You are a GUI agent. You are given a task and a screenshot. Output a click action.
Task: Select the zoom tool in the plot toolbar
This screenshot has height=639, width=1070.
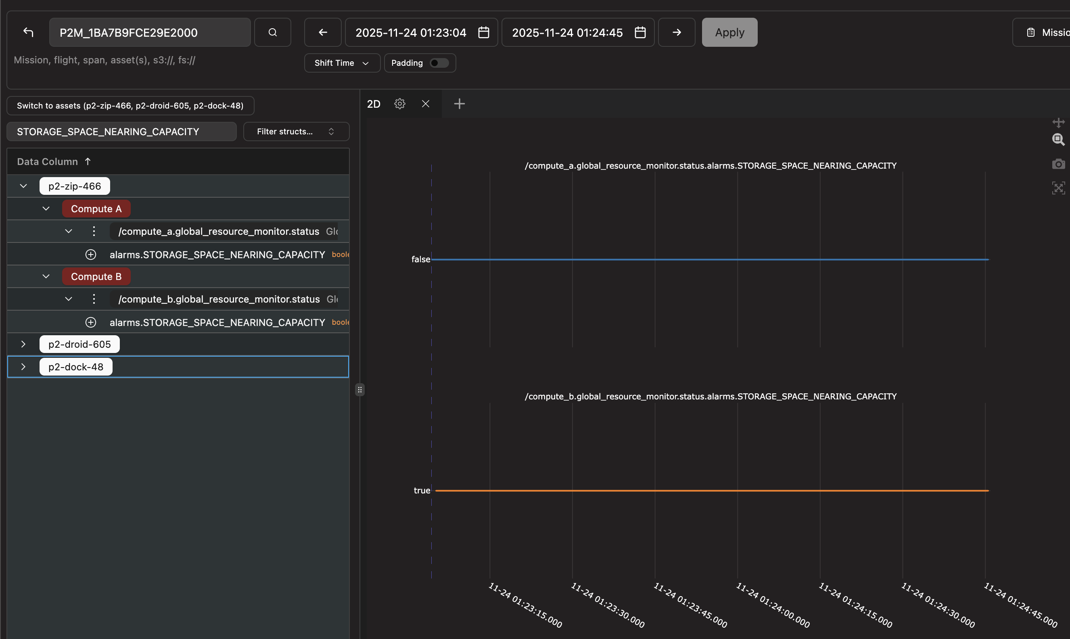[1058, 140]
